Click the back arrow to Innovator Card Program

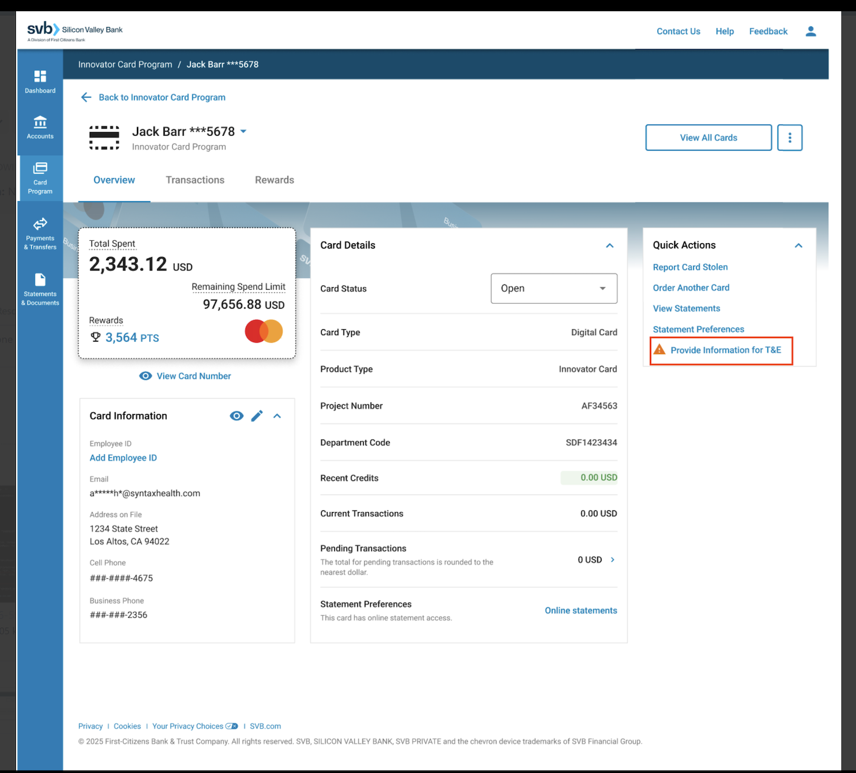[86, 97]
